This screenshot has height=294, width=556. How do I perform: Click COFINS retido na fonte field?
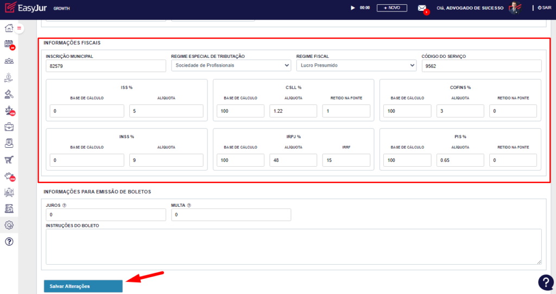[x=513, y=111]
